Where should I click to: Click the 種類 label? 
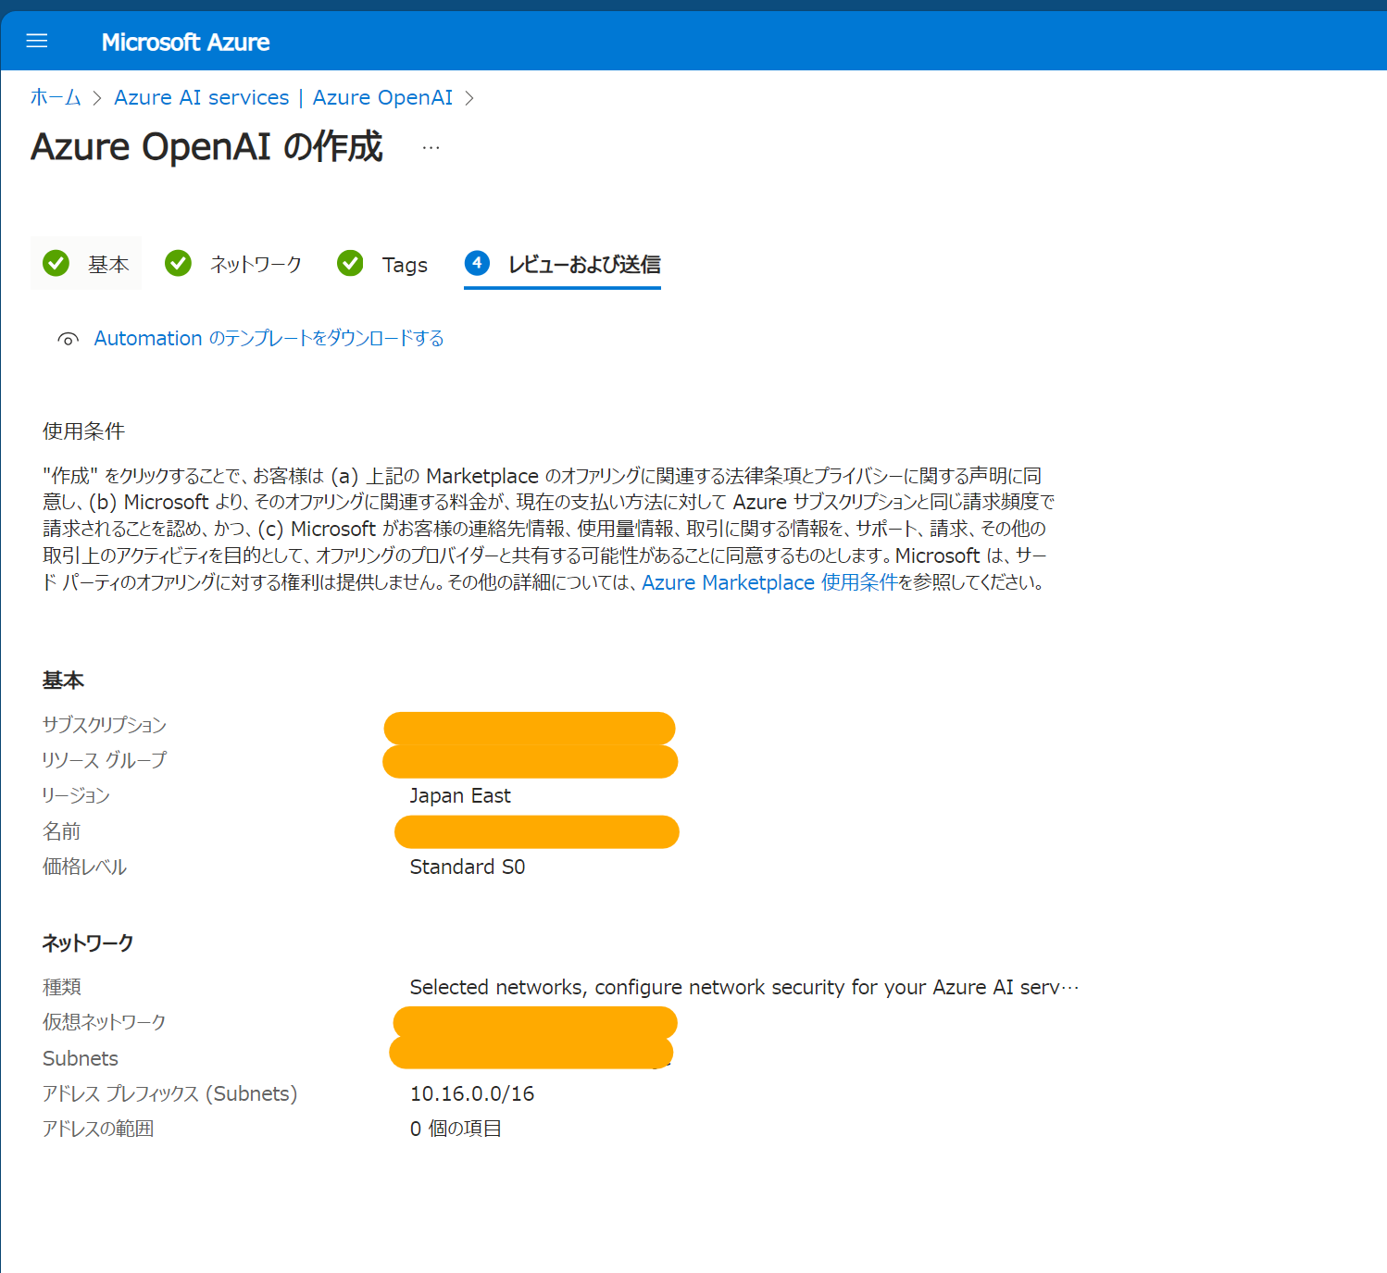click(x=62, y=988)
